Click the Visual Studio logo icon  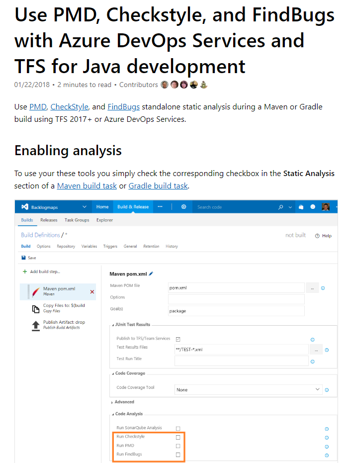25,207
